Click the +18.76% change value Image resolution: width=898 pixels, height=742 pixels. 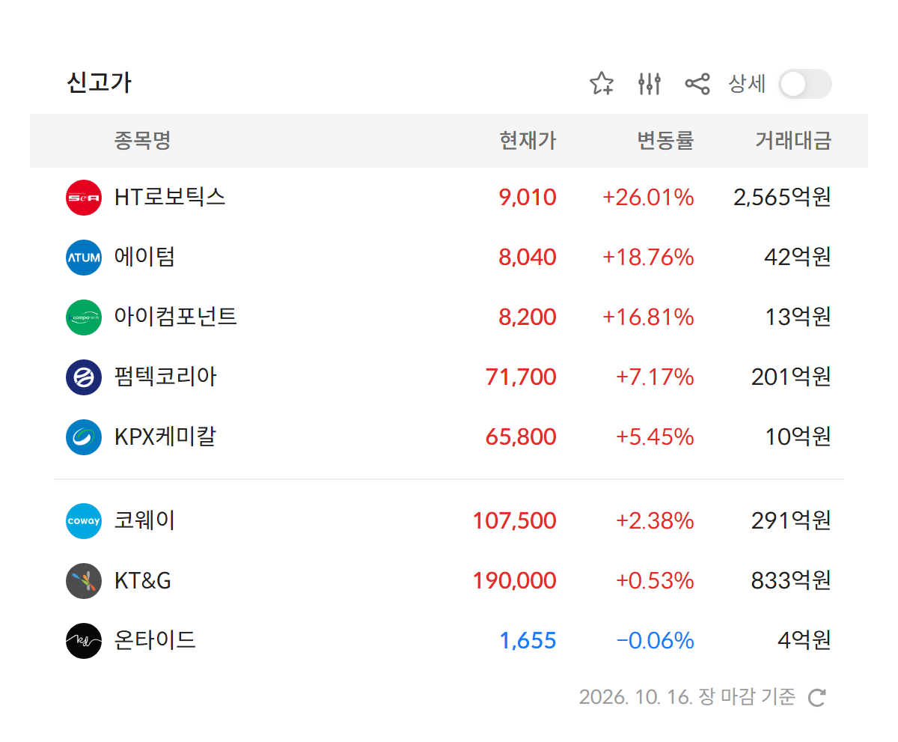pyautogui.click(x=648, y=258)
